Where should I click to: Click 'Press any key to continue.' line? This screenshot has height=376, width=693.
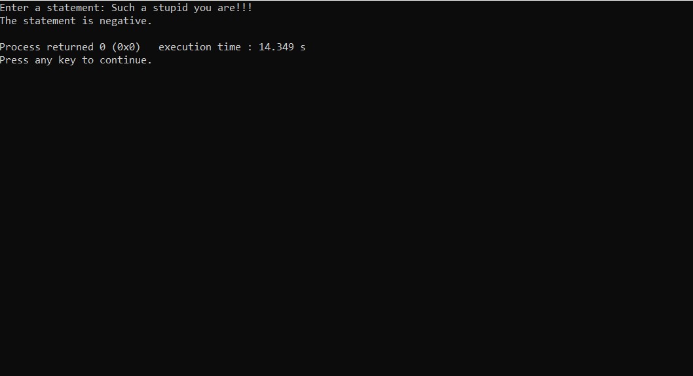pyautogui.click(x=76, y=60)
